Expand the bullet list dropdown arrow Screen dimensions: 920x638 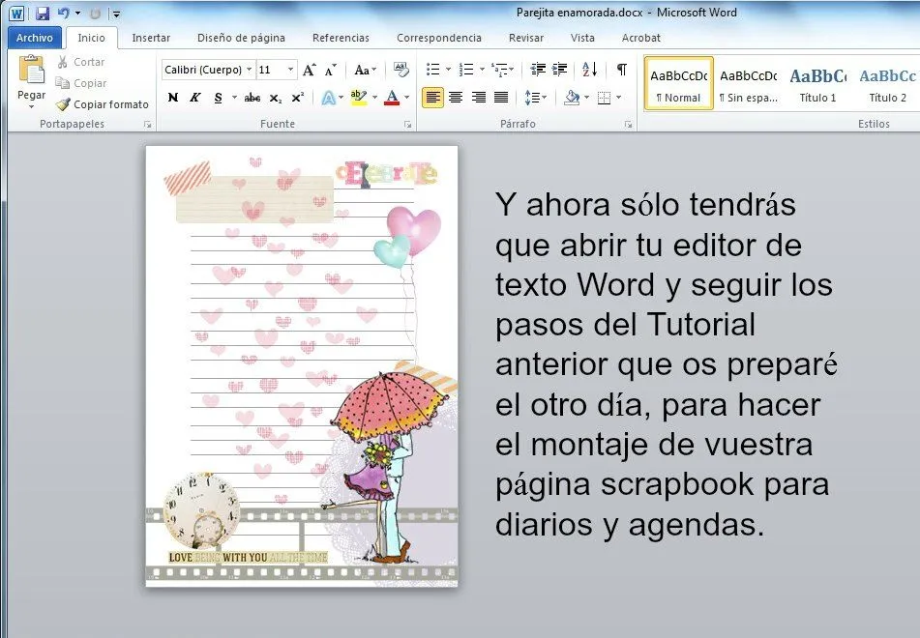tap(448, 70)
